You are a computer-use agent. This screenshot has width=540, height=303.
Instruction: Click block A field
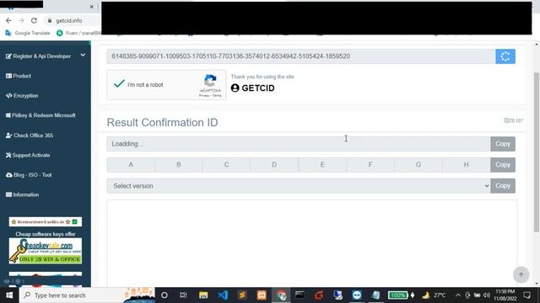(x=131, y=165)
